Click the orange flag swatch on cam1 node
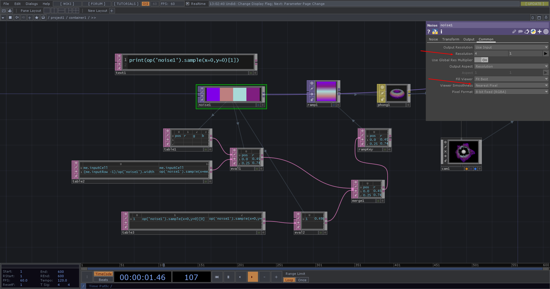 click(467, 169)
